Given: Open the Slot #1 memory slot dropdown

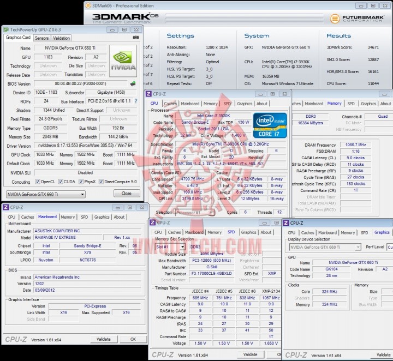Looking at the screenshot, I should tap(170, 247).
